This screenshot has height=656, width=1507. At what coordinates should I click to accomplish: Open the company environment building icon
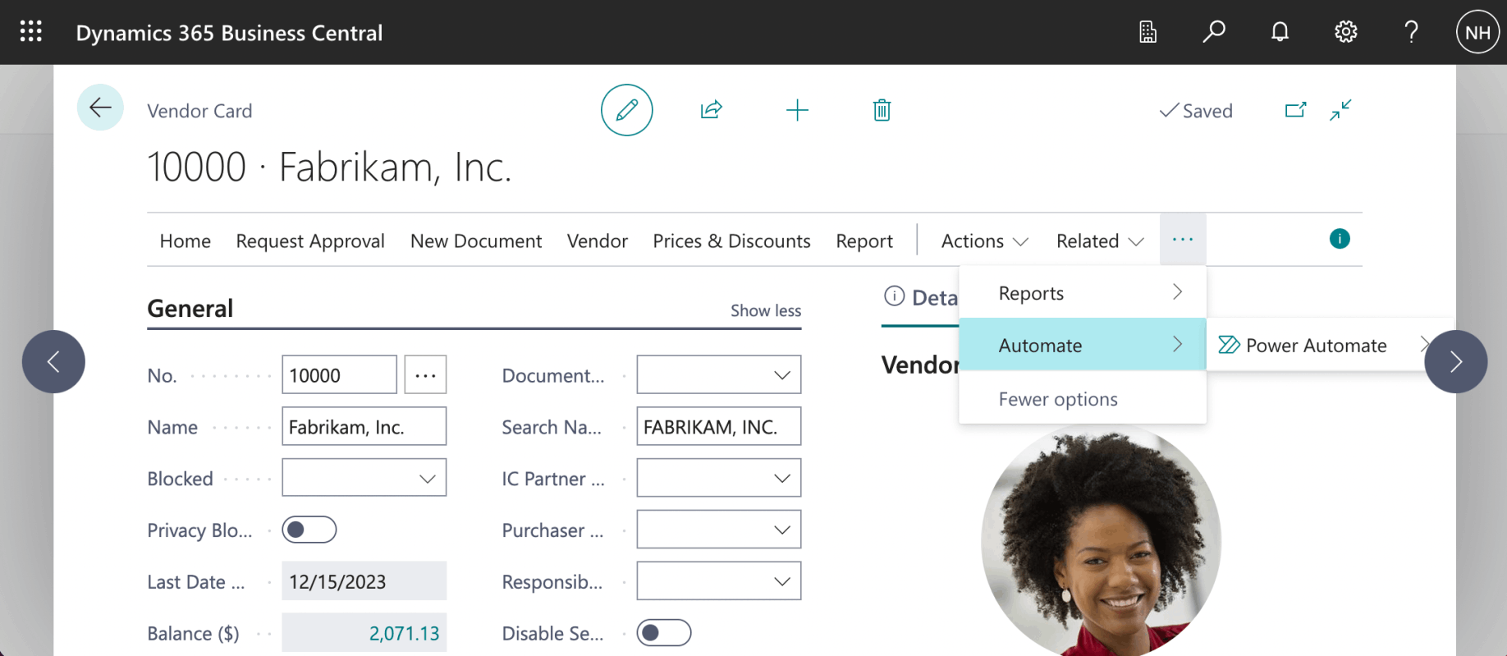tap(1147, 32)
